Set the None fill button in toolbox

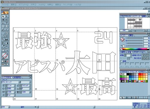click(7, 61)
